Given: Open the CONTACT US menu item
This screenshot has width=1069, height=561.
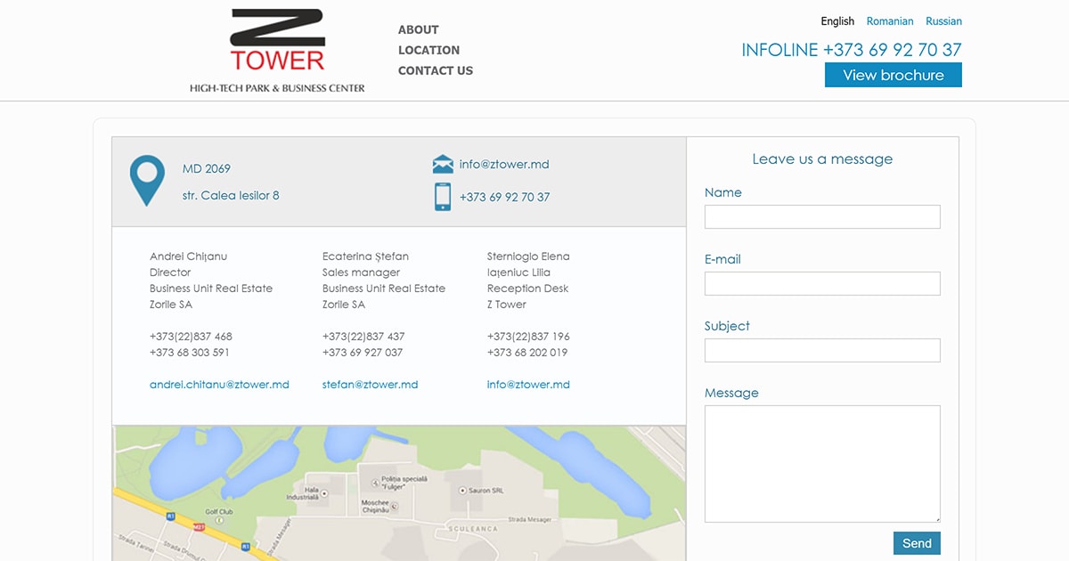Looking at the screenshot, I should 436,70.
